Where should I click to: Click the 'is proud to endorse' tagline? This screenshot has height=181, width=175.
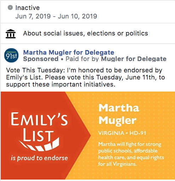(39, 158)
